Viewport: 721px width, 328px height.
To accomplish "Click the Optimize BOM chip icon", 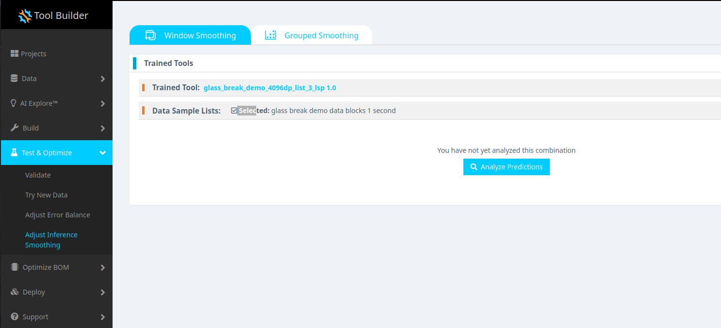I will point(15,267).
